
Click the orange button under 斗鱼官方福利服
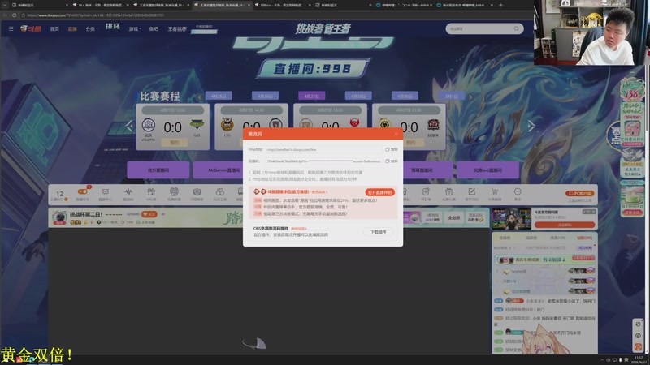click(x=565, y=225)
